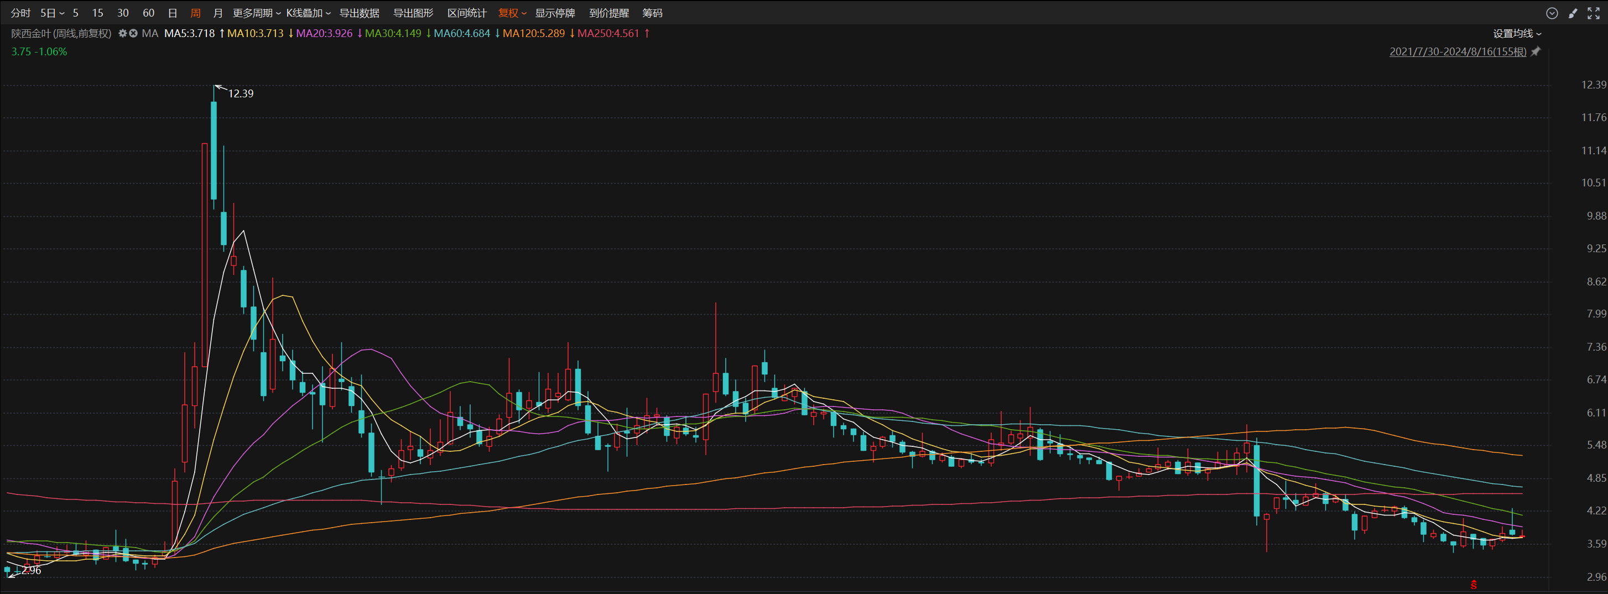Click the 3.75 -1.06% price change text
Viewport: 1608px width, 594px height.
tap(39, 52)
